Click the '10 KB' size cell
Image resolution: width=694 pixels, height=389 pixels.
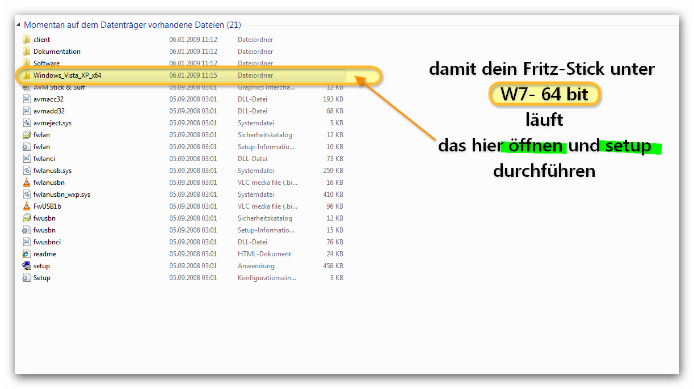pyautogui.click(x=334, y=147)
